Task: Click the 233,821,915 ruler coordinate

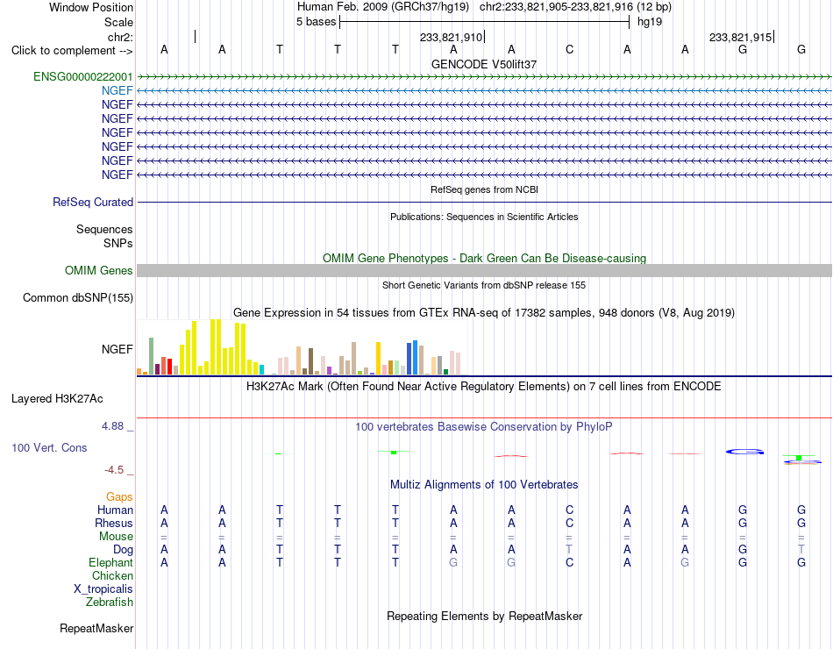Action: point(741,37)
